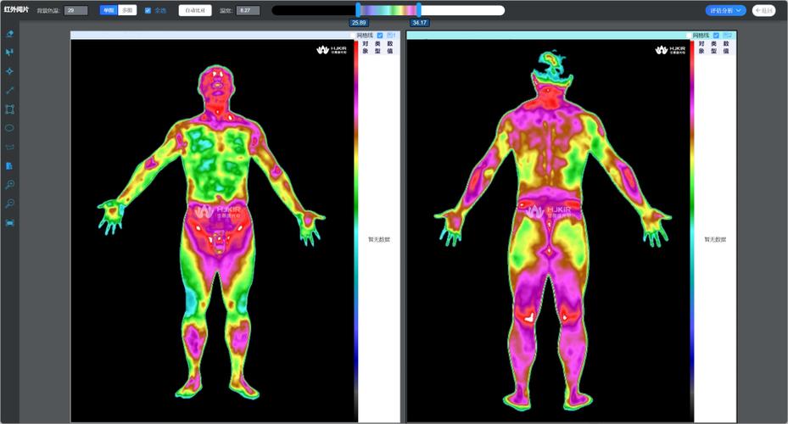Viewport: 788px width, 424px height.
Task: Select the line measurement tool
Action: click(x=9, y=91)
